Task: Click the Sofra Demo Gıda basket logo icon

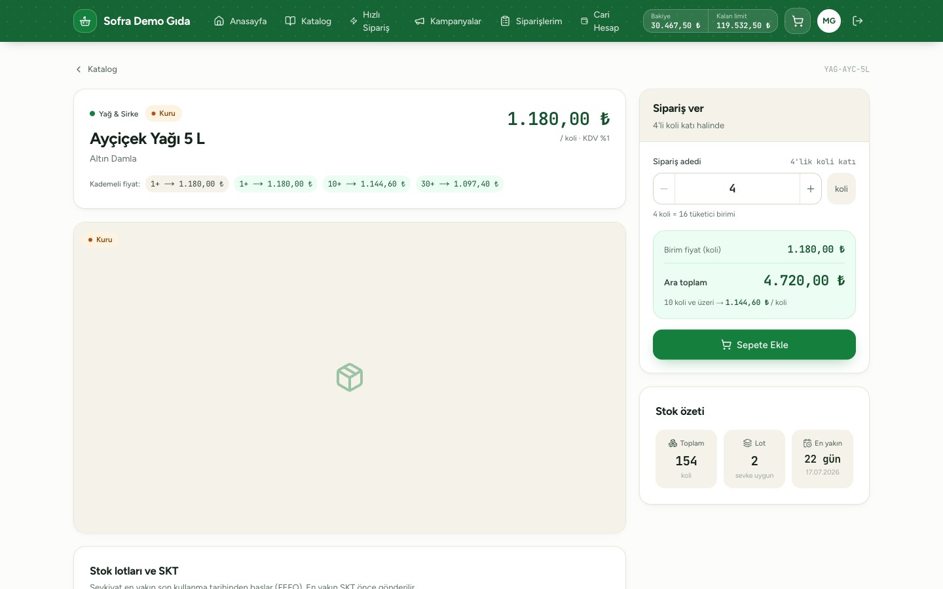Action: coord(85,21)
